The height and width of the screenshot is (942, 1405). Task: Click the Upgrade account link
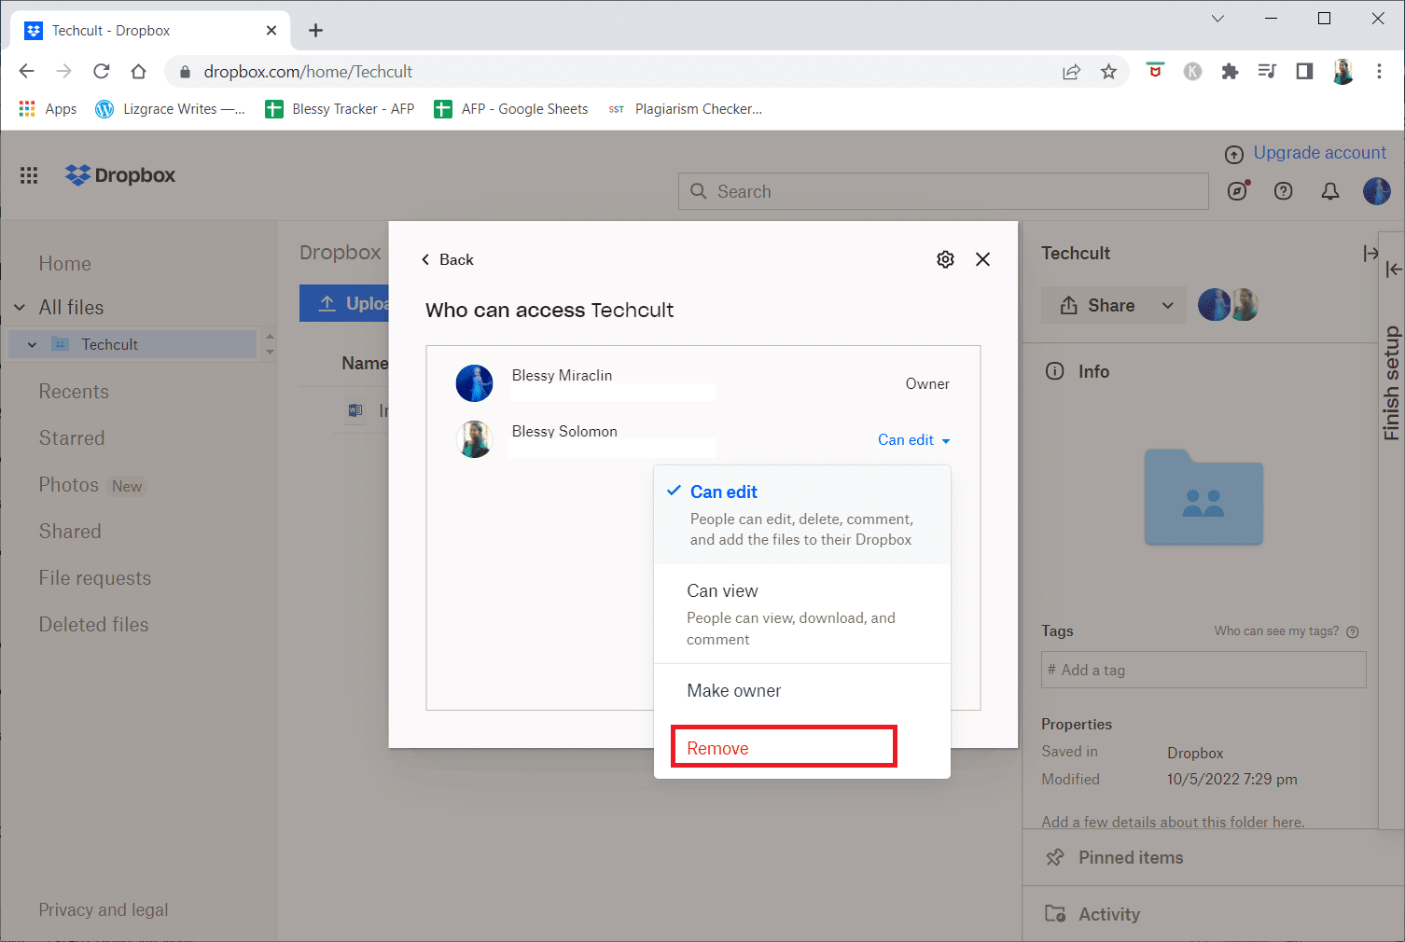(x=1319, y=153)
